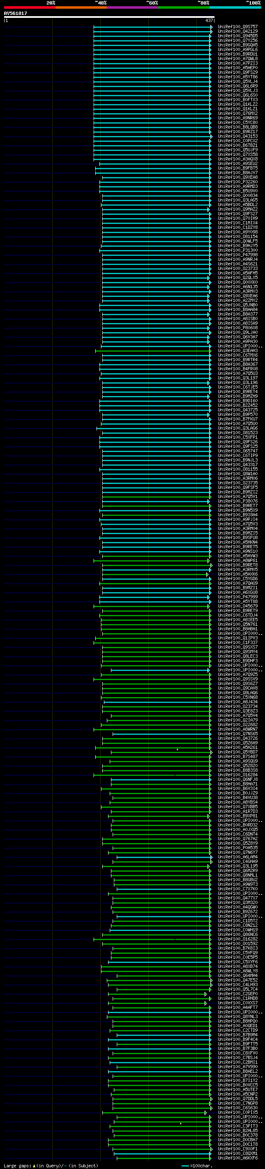Click the white query sequence bar
This screenshot has height=1169, width=265.
coord(109,17)
